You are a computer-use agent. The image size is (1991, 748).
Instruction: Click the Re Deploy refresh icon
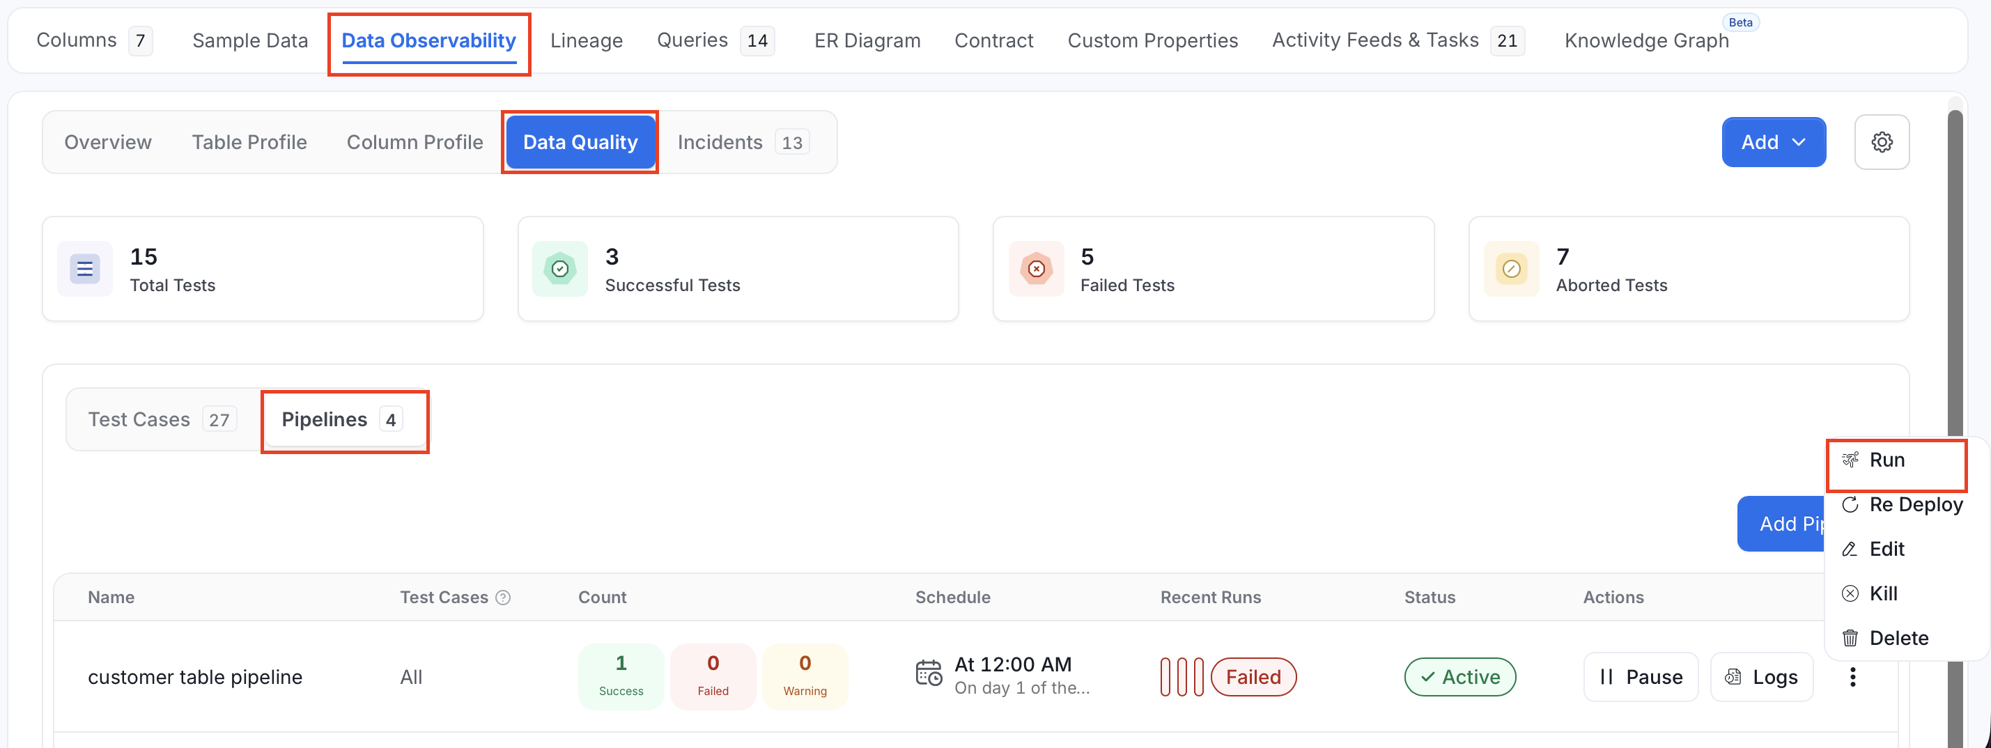1850,505
